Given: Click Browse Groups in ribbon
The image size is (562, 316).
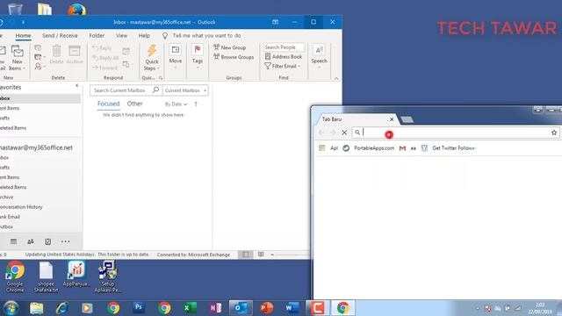Looking at the screenshot, I should [234, 57].
